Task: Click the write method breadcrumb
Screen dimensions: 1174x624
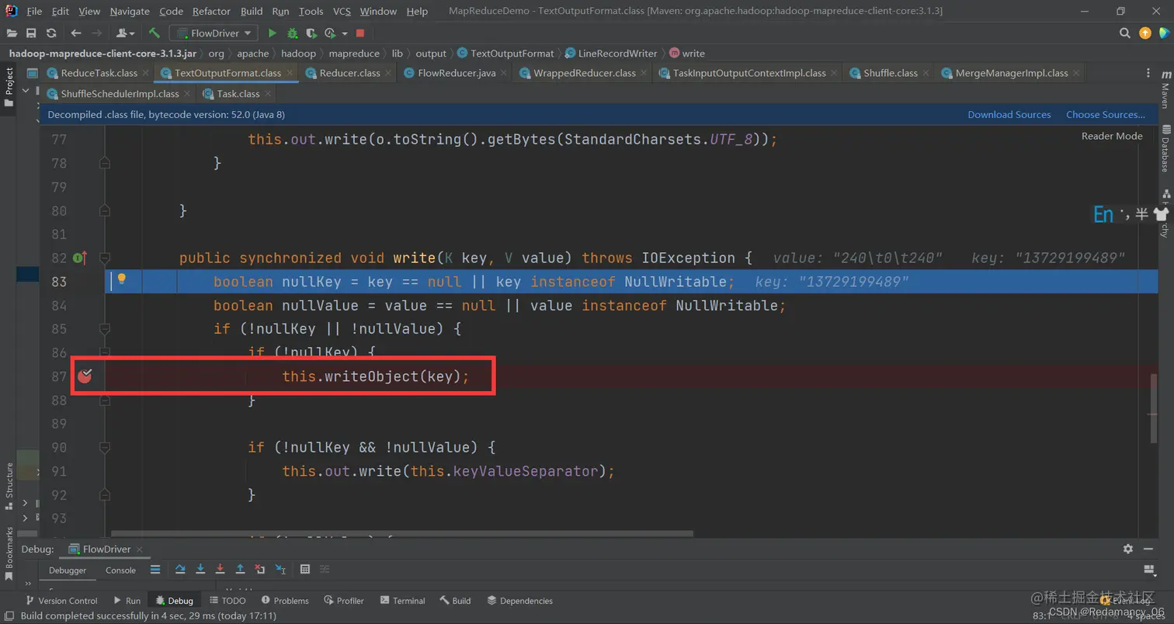Action: [x=687, y=54]
